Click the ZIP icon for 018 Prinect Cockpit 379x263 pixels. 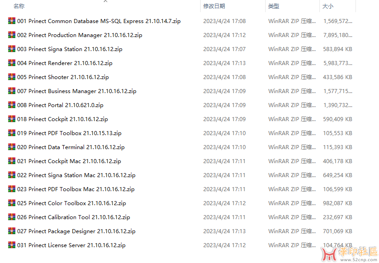[x=12, y=119]
